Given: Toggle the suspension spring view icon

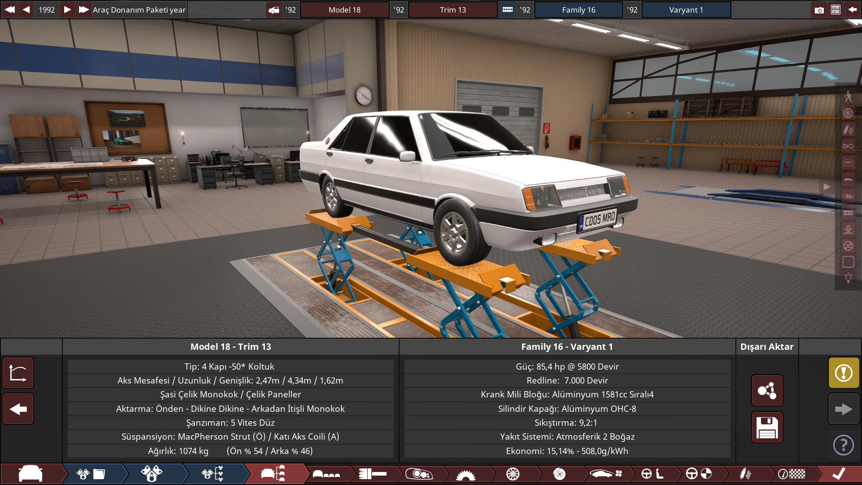Looking at the screenshot, I should (848, 129).
